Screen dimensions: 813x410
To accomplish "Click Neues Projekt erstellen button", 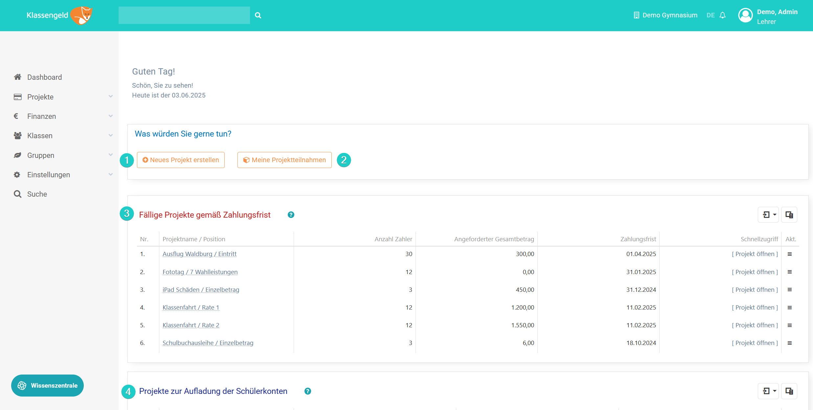I will (x=181, y=160).
